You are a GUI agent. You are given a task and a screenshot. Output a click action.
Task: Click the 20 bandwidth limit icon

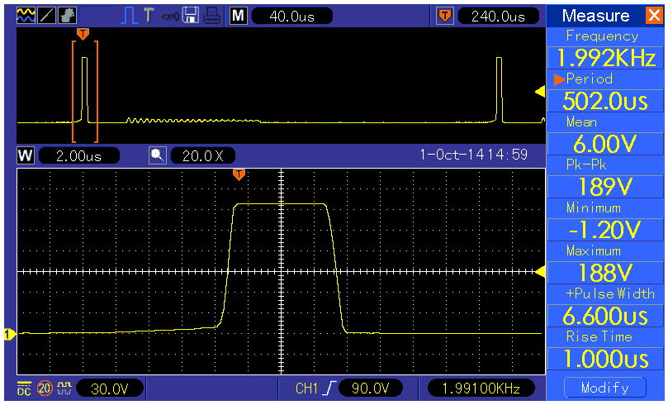tap(45, 389)
